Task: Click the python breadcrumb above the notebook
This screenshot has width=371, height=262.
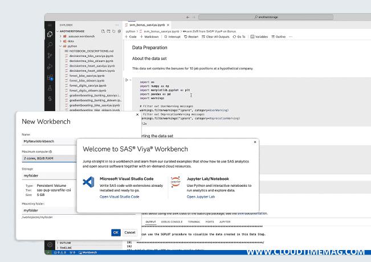Action: tap(131, 31)
